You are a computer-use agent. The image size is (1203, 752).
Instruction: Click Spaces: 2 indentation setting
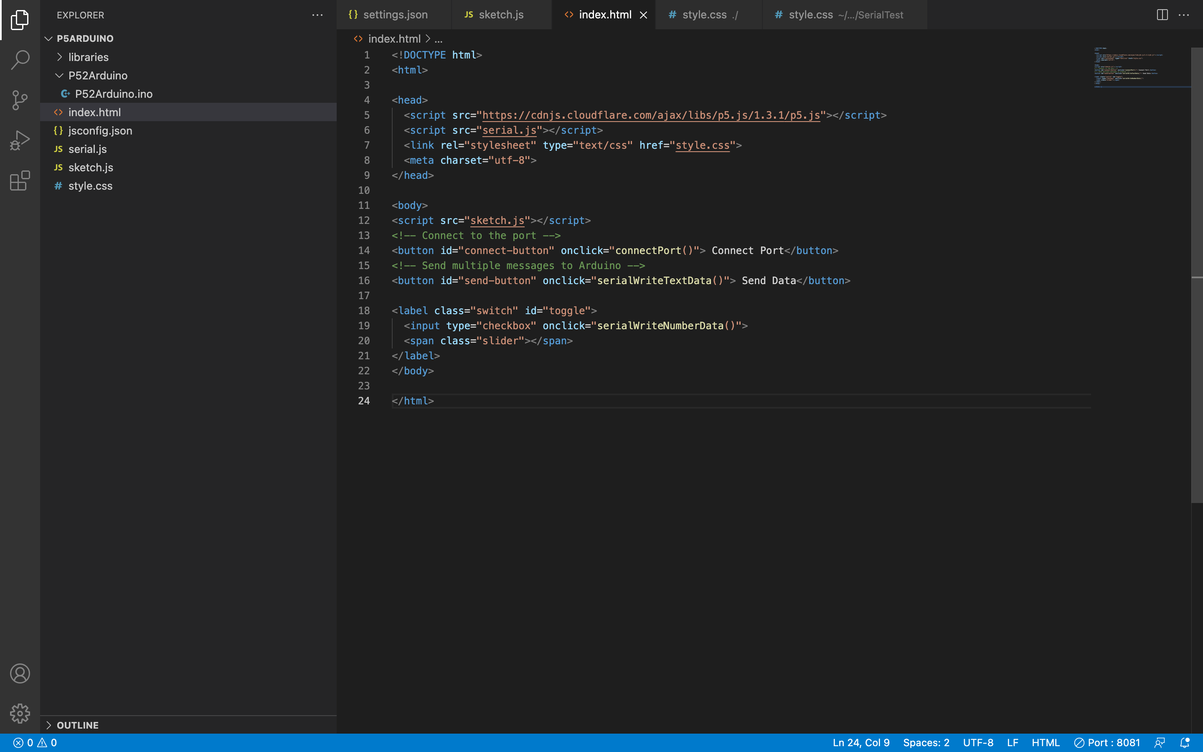[x=926, y=742]
